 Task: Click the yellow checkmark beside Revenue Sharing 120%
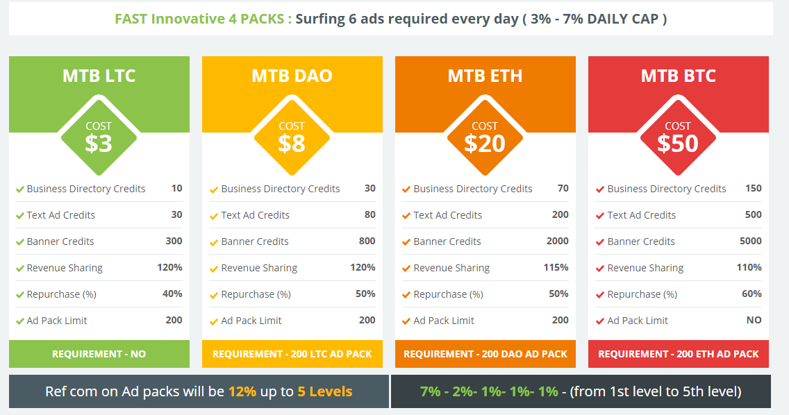(214, 269)
